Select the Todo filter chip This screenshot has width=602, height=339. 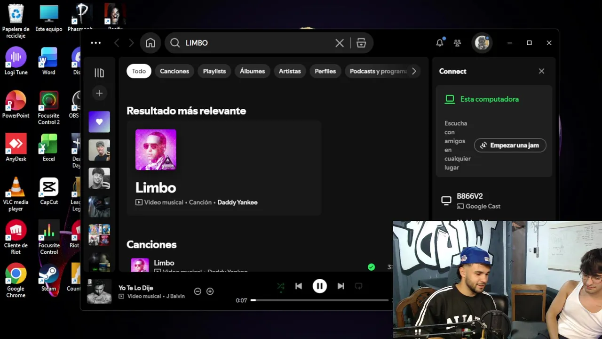point(139,71)
